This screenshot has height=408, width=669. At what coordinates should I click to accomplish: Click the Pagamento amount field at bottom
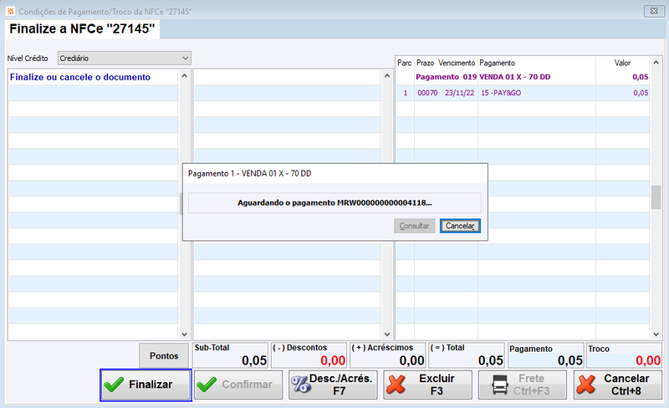click(x=546, y=355)
